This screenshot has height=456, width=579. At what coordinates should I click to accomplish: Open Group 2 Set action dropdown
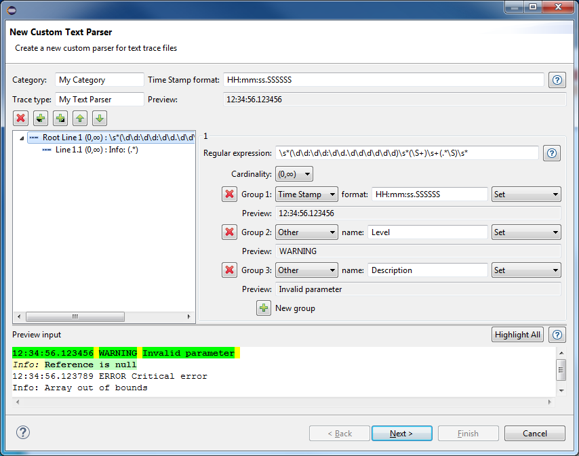(526, 232)
